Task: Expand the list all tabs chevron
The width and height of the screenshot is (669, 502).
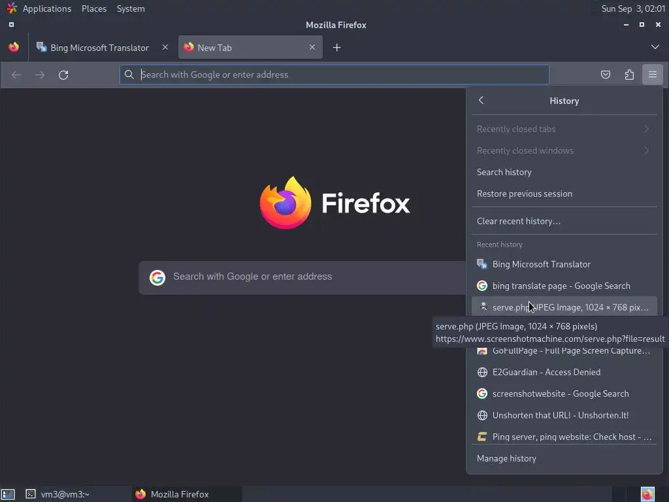Action: click(655, 47)
